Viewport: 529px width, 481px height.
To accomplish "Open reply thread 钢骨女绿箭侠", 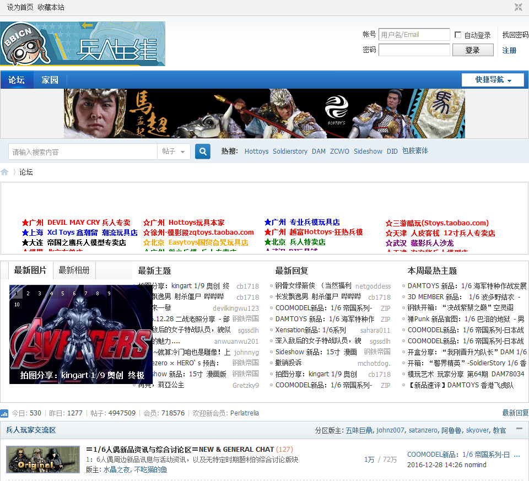I will click(x=314, y=286).
